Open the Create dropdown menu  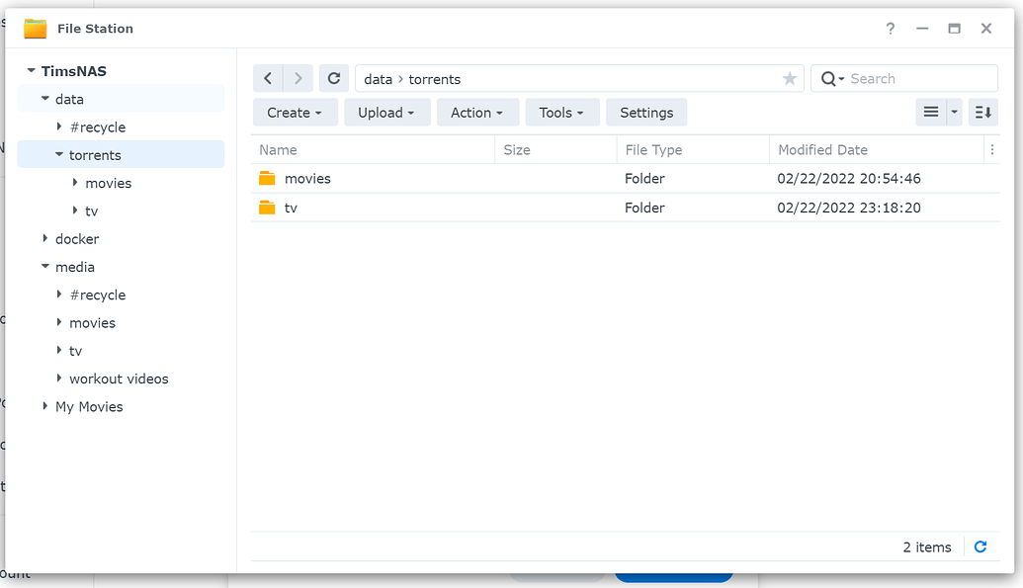point(295,112)
